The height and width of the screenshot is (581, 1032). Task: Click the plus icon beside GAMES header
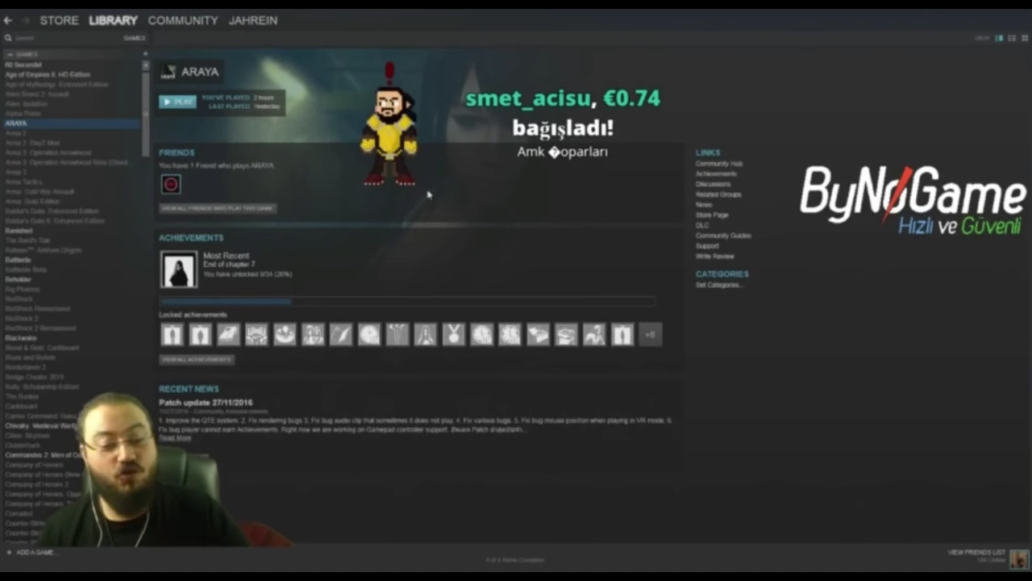[x=145, y=54]
